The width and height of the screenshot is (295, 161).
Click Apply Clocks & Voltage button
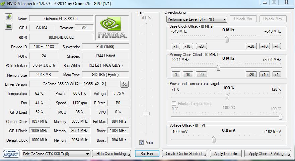point(267,154)
